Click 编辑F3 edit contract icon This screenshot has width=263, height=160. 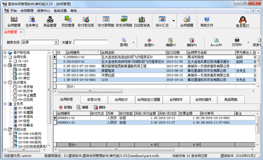point(171,42)
